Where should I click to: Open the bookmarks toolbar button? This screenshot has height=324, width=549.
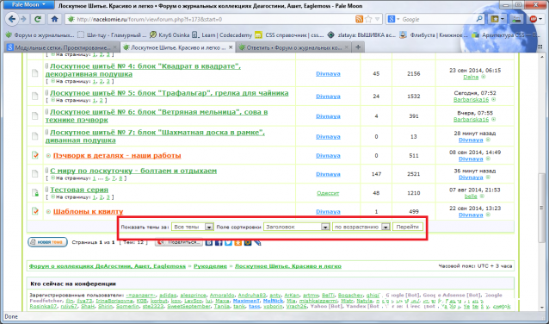coord(497,19)
